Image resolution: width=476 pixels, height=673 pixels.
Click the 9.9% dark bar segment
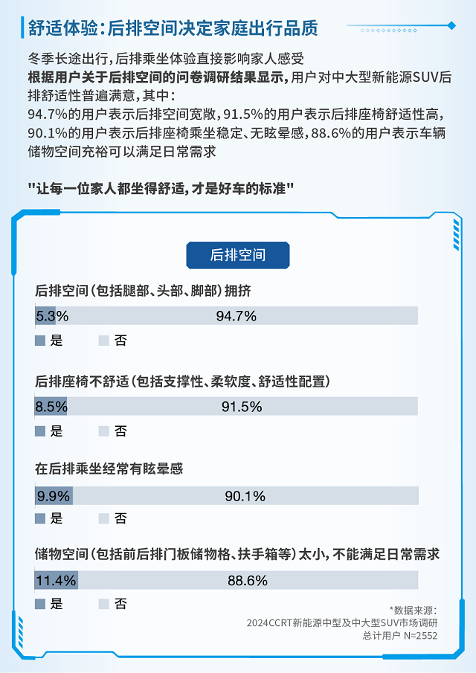54,496
